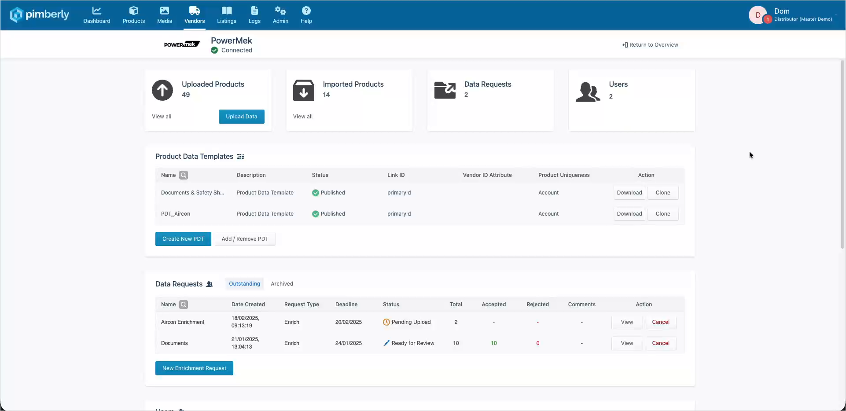Click Return to Overview link
Viewport: 846px width, 411px height.
coord(650,45)
